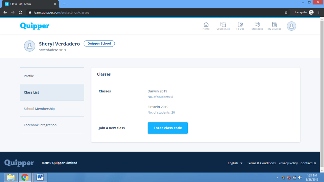The width and height of the screenshot is (324, 182).
Task: Open Facebook Integration settings section
Action: click(40, 125)
